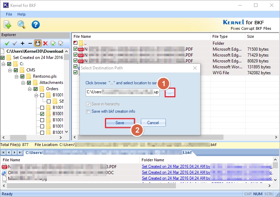Go to last tab navigation arrow
Screen dimensions: 280x197
tap(20, 152)
